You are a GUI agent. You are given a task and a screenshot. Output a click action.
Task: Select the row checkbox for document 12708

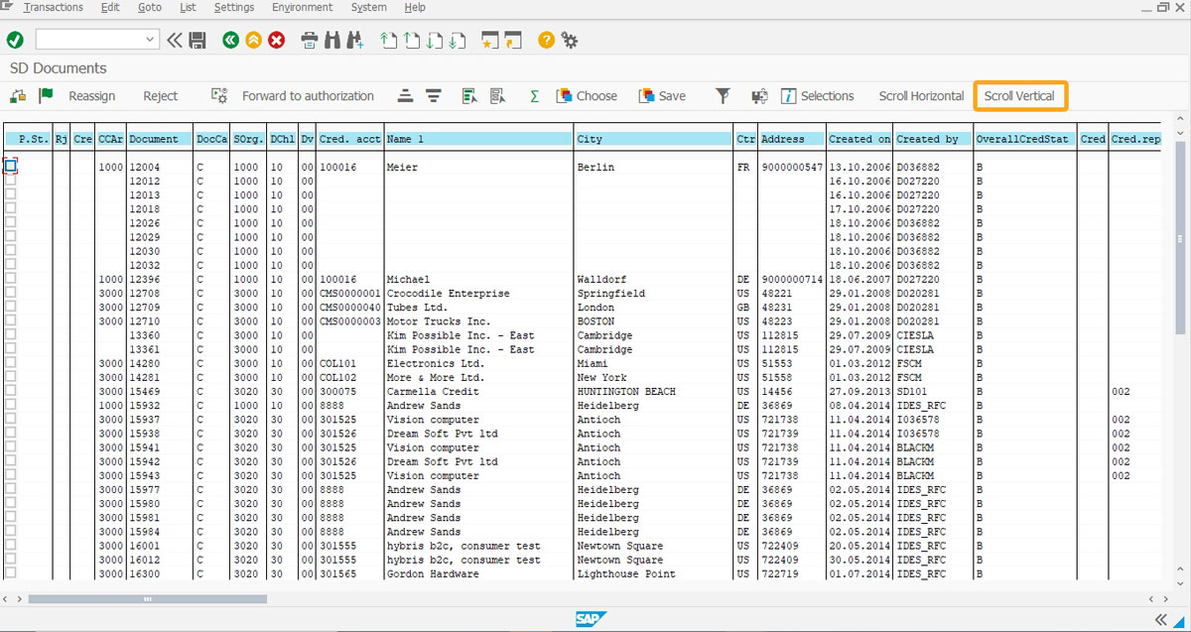(11, 293)
